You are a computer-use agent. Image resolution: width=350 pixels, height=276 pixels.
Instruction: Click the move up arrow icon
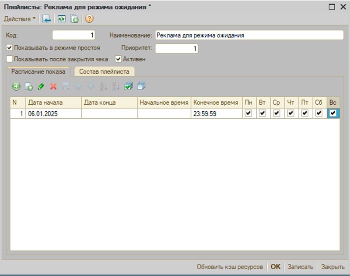pyautogui.click(x=78, y=86)
